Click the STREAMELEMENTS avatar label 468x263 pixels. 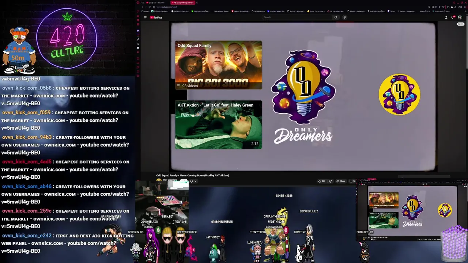click(x=222, y=222)
